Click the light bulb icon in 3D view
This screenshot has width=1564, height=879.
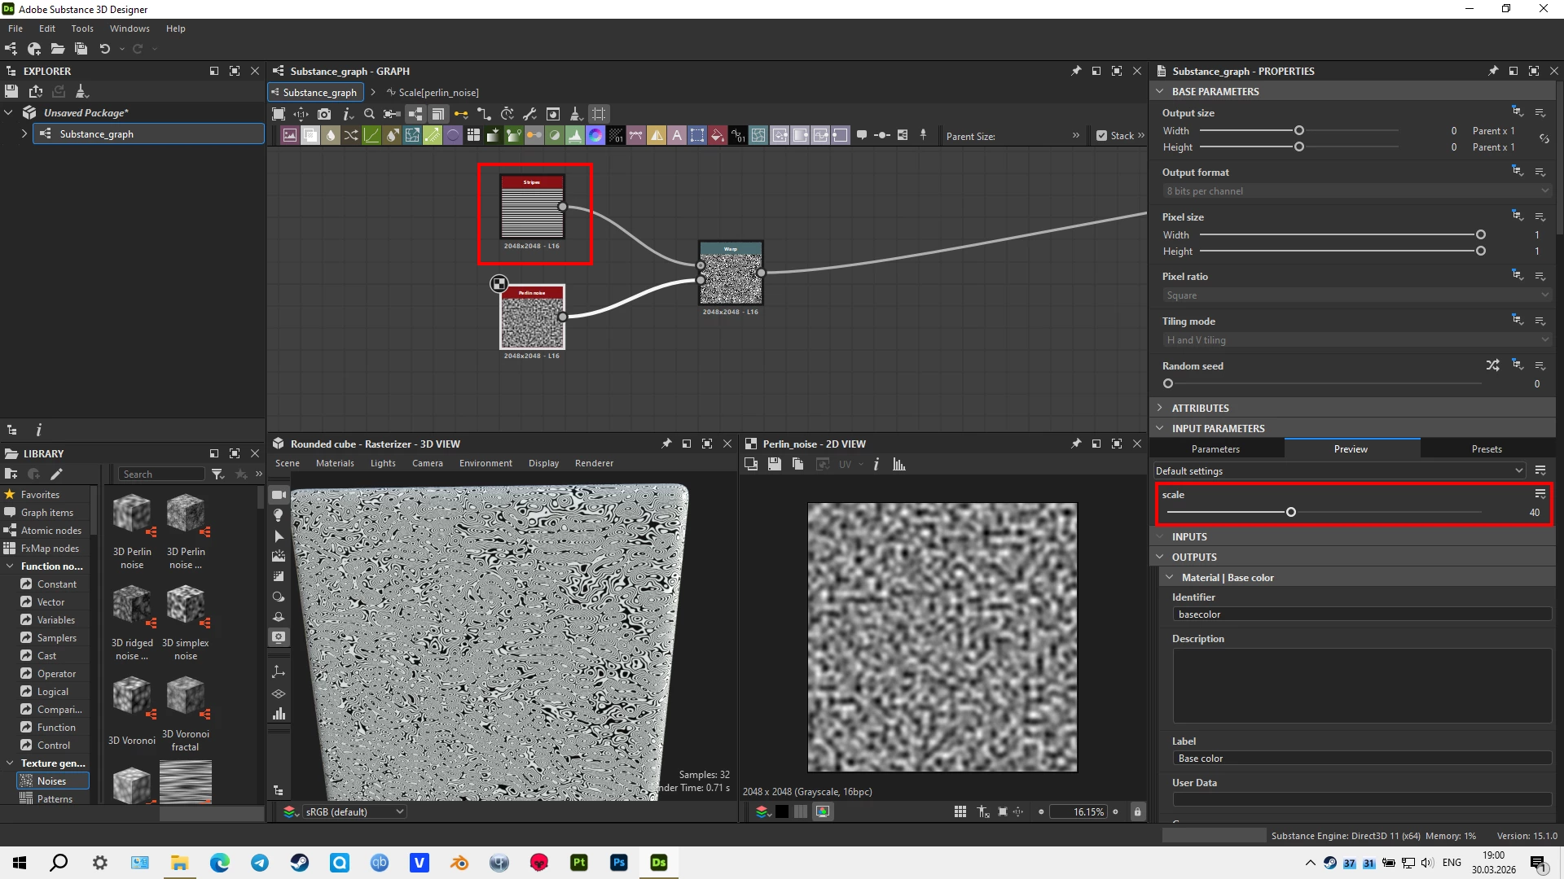coord(279,515)
